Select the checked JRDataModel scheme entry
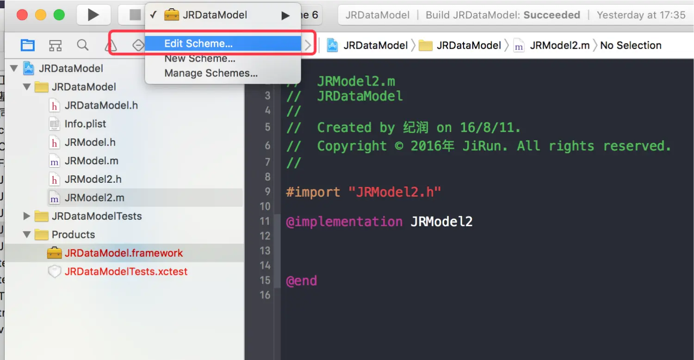The width and height of the screenshot is (694, 360). (223, 15)
